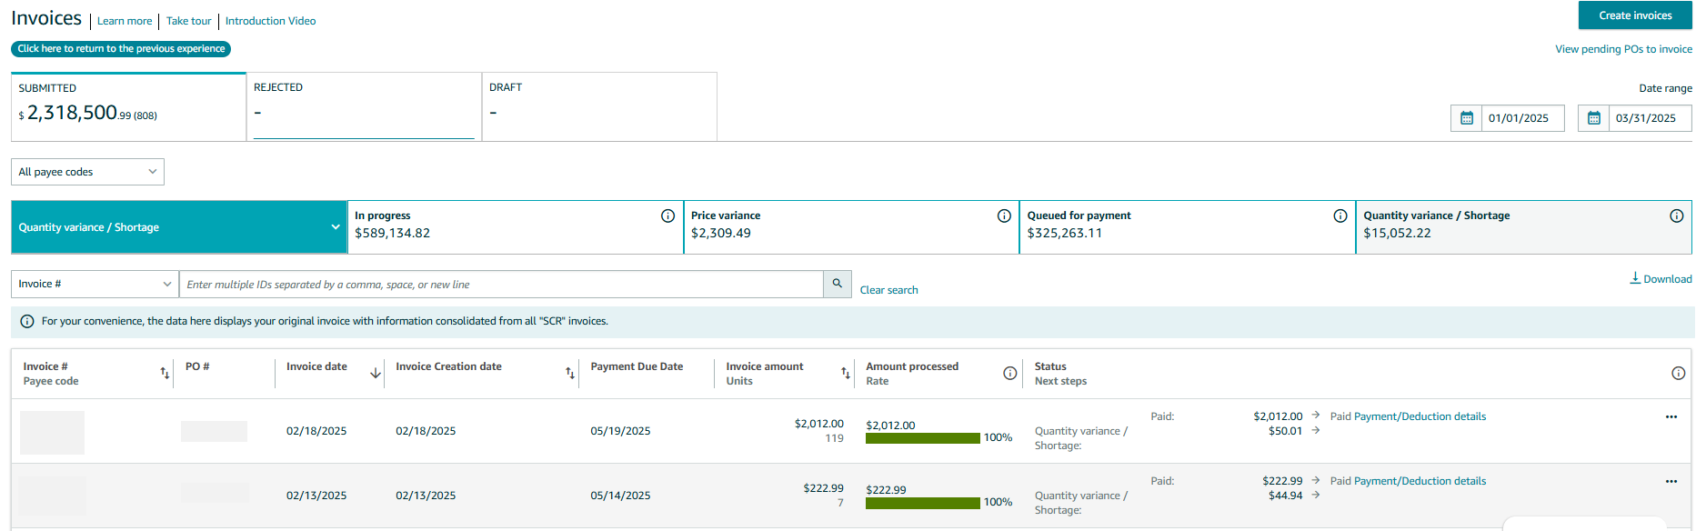Image resolution: width=1706 pixels, height=531 pixels.
Task: Click the Payment Due Date column header
Action: (637, 366)
